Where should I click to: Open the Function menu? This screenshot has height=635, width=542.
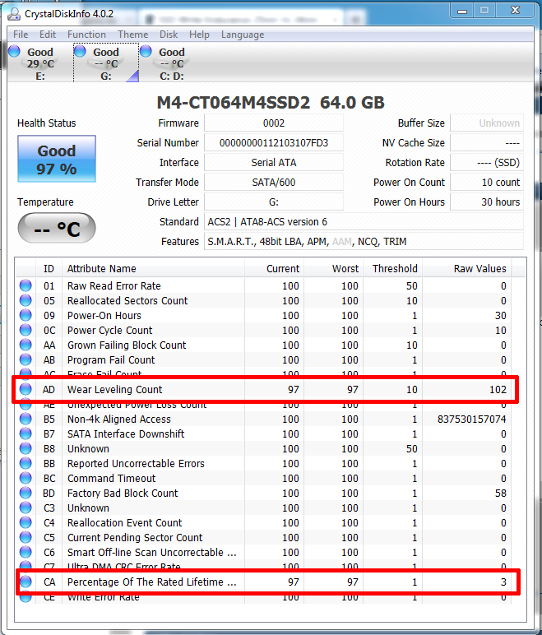(86, 35)
